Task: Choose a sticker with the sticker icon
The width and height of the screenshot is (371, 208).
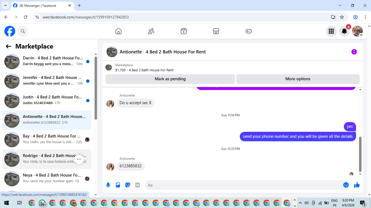Action: pos(128,185)
